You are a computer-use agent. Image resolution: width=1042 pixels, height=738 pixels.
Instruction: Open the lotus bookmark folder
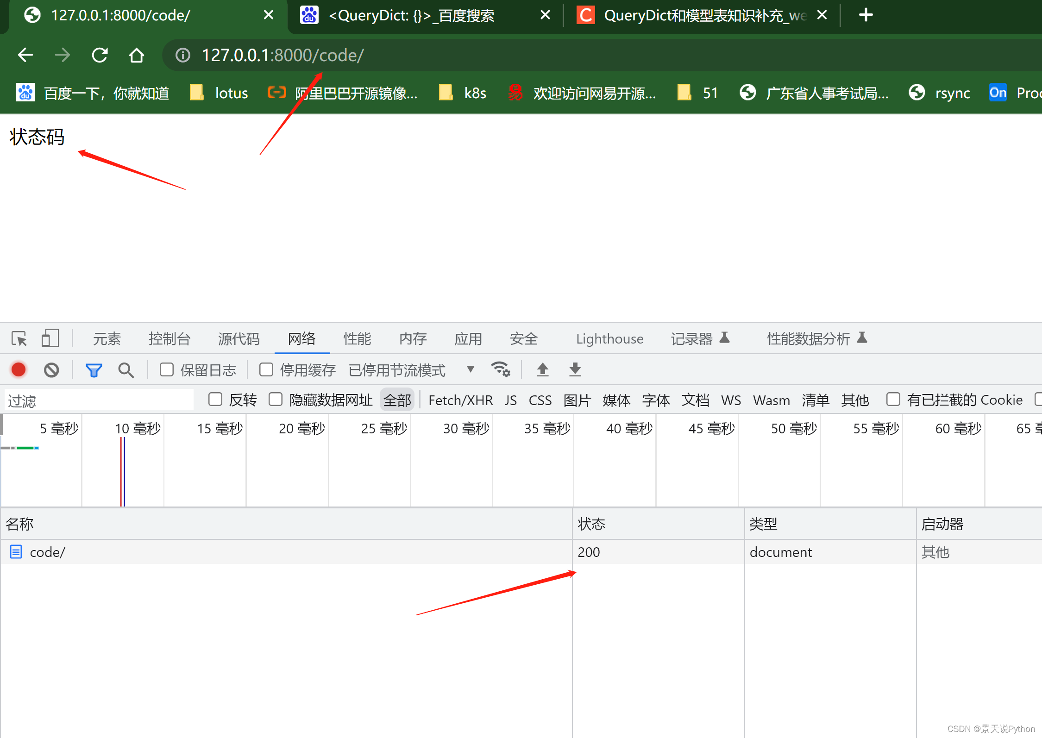(219, 93)
